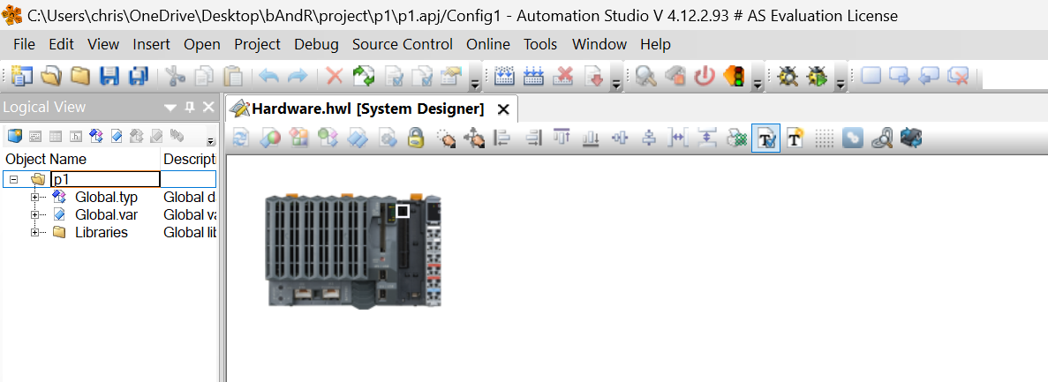This screenshot has width=1048, height=382.
Task: Click the p1 name edit field
Action: pyautogui.click(x=106, y=179)
